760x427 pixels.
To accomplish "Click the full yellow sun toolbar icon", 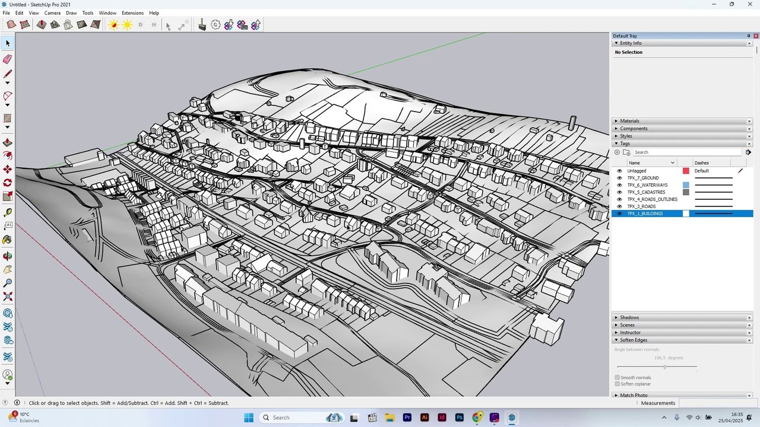I will 127,25.
